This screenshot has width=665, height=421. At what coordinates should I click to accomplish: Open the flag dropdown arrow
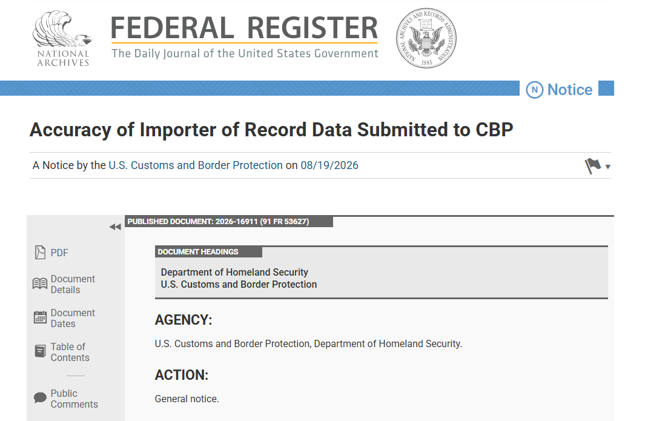(x=607, y=167)
